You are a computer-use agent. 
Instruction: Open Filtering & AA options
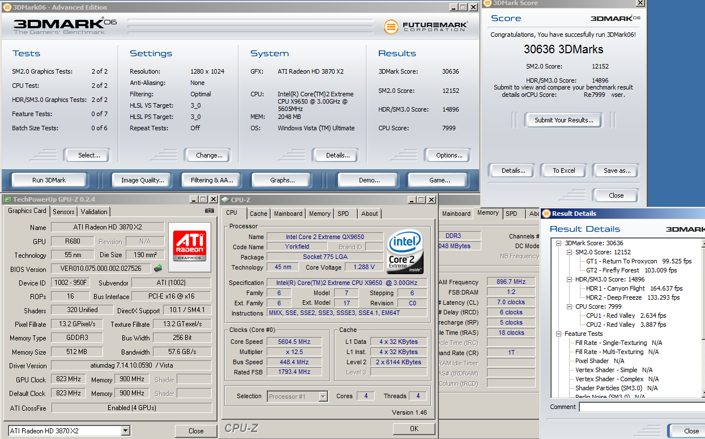coord(212,180)
